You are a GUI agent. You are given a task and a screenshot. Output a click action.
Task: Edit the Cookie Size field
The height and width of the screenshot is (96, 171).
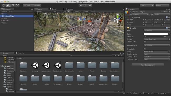click(x=157, y=42)
